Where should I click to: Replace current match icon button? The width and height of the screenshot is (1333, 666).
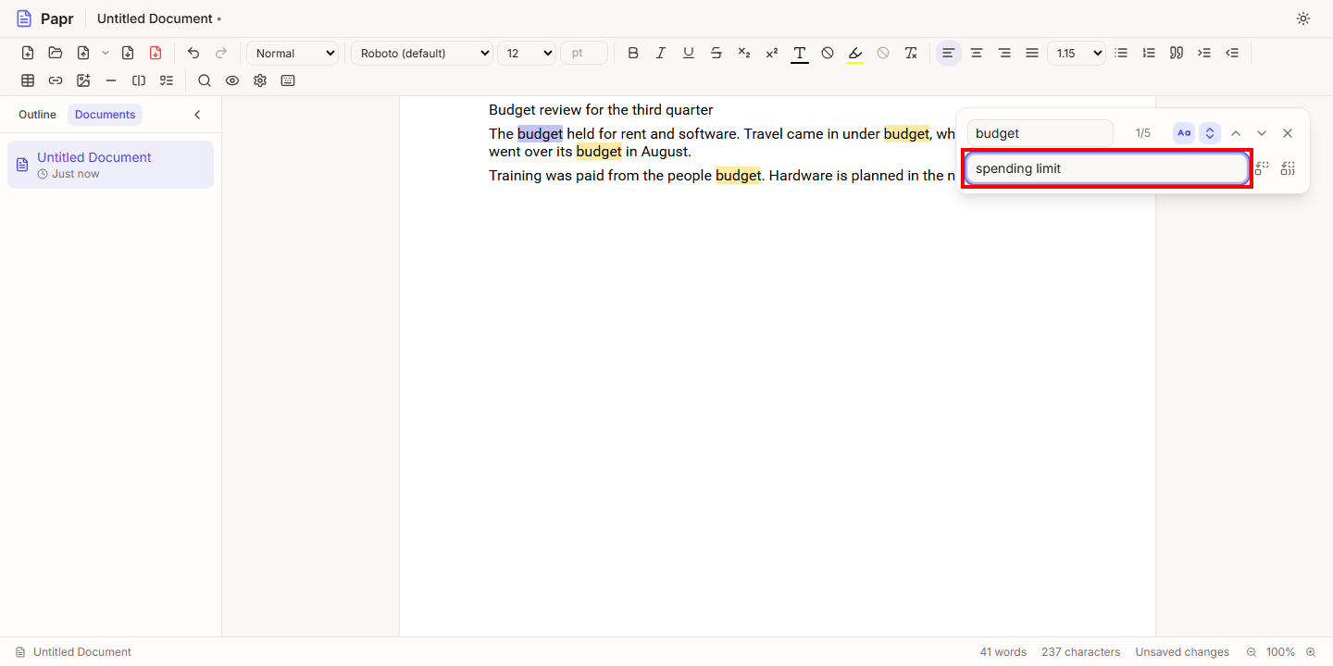click(1262, 168)
